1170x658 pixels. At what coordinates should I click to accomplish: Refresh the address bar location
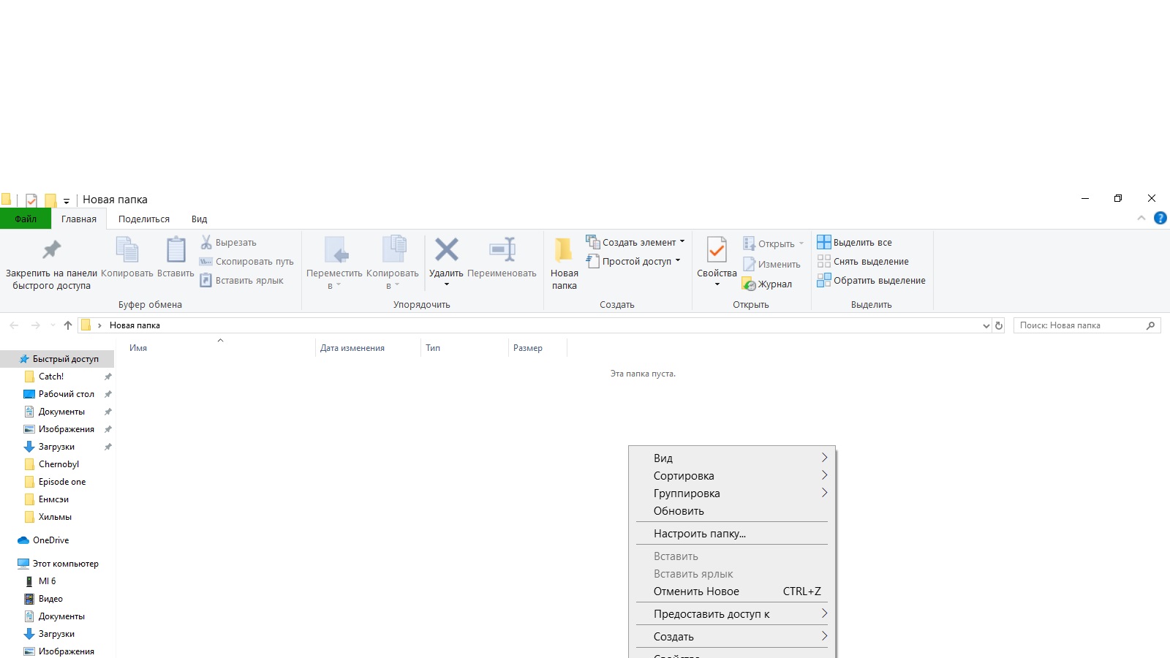point(999,325)
